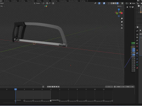Jump to previous keyframe
The height and width of the screenshot is (106, 142).
pos(50,87)
